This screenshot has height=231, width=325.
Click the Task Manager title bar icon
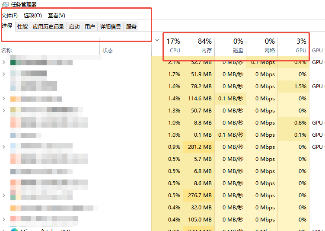click(x=5, y=4)
